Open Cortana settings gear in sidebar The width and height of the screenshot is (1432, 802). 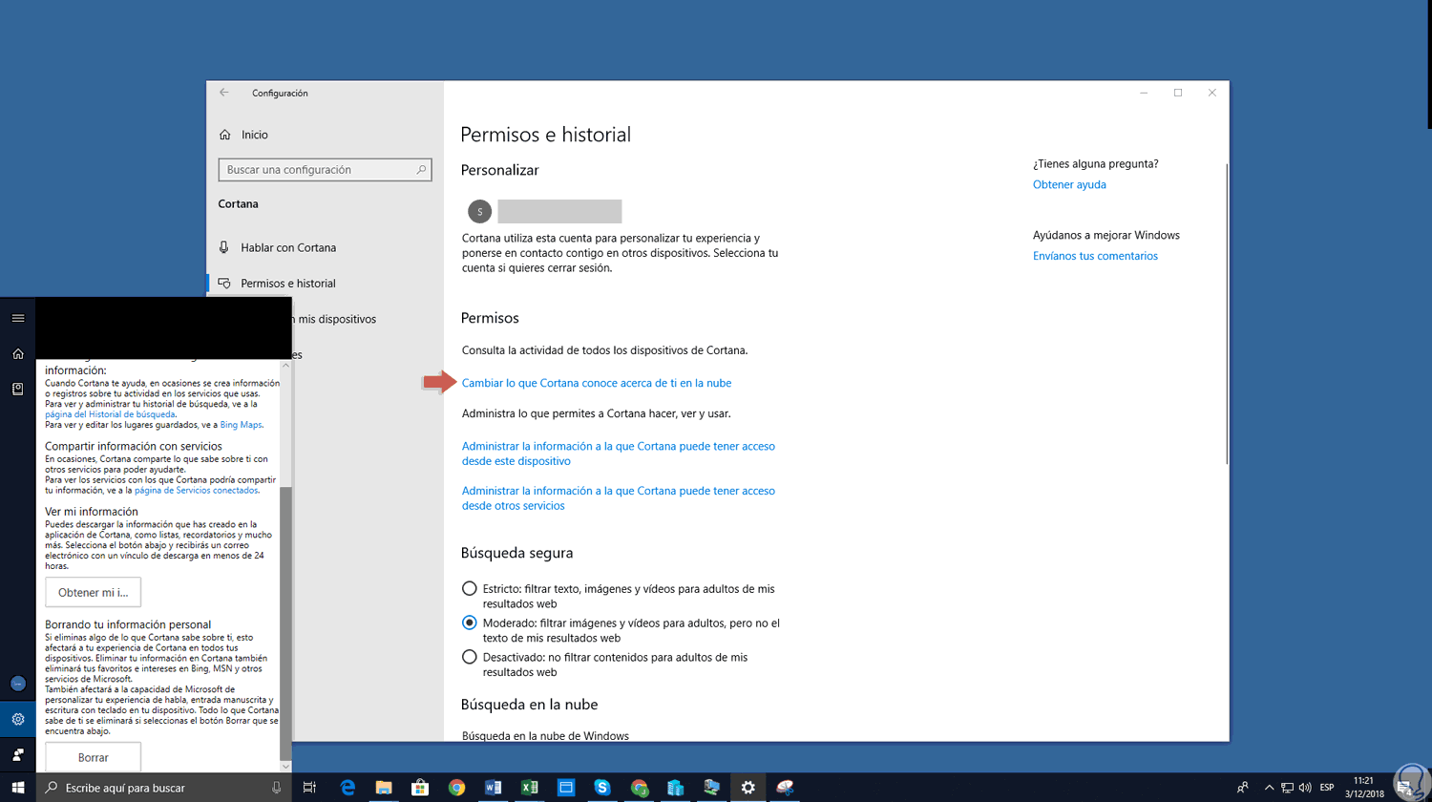[18, 719]
